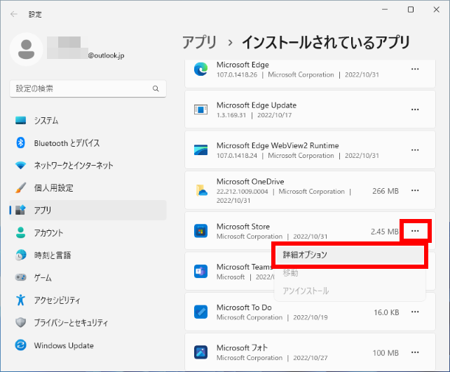
Task: Click the Windows Update sync icon
Action: point(20,345)
